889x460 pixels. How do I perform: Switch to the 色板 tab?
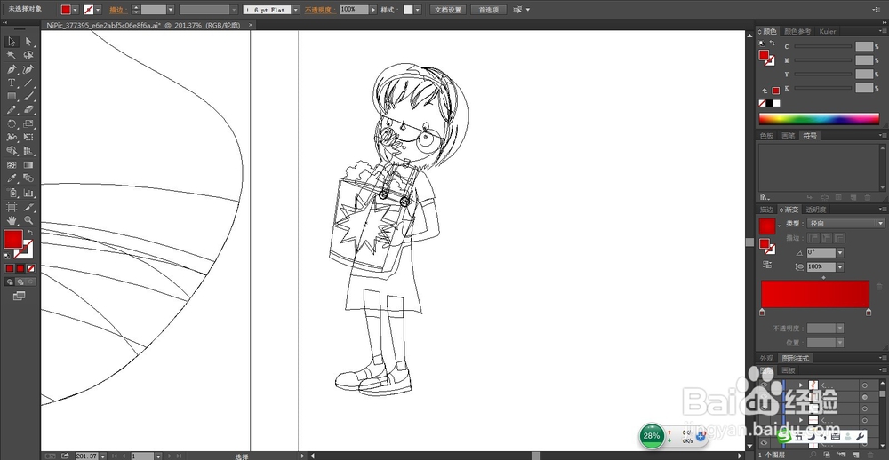click(766, 136)
